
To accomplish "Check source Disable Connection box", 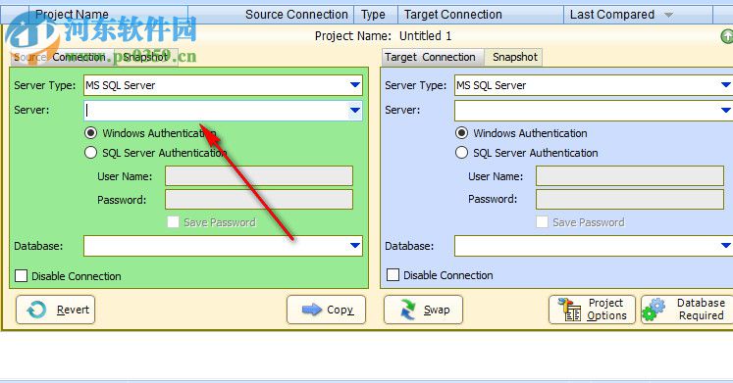I will (21, 275).
